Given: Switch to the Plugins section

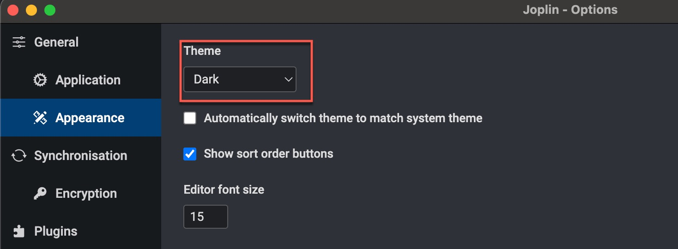Looking at the screenshot, I should pos(56,231).
